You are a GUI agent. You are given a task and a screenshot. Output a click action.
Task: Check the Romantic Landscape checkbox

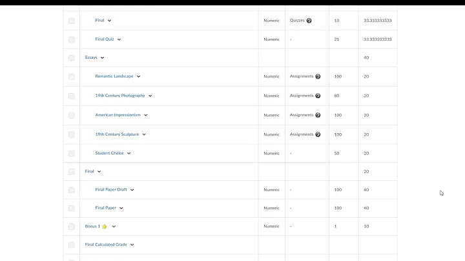[x=72, y=77]
